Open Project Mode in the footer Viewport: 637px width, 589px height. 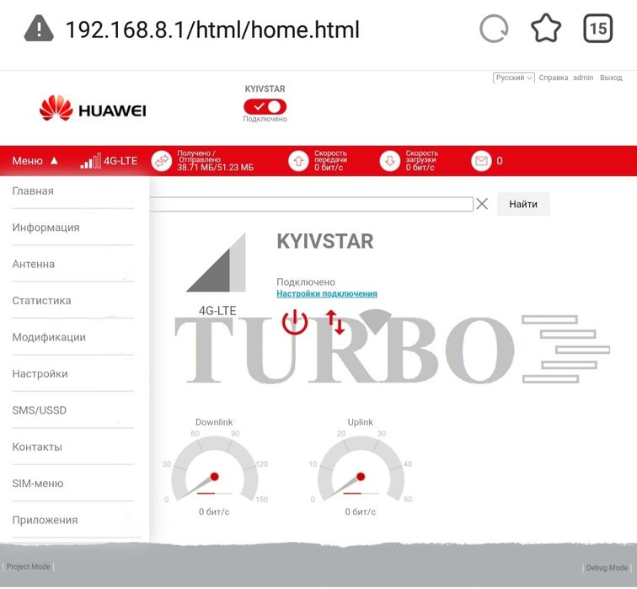[28, 566]
